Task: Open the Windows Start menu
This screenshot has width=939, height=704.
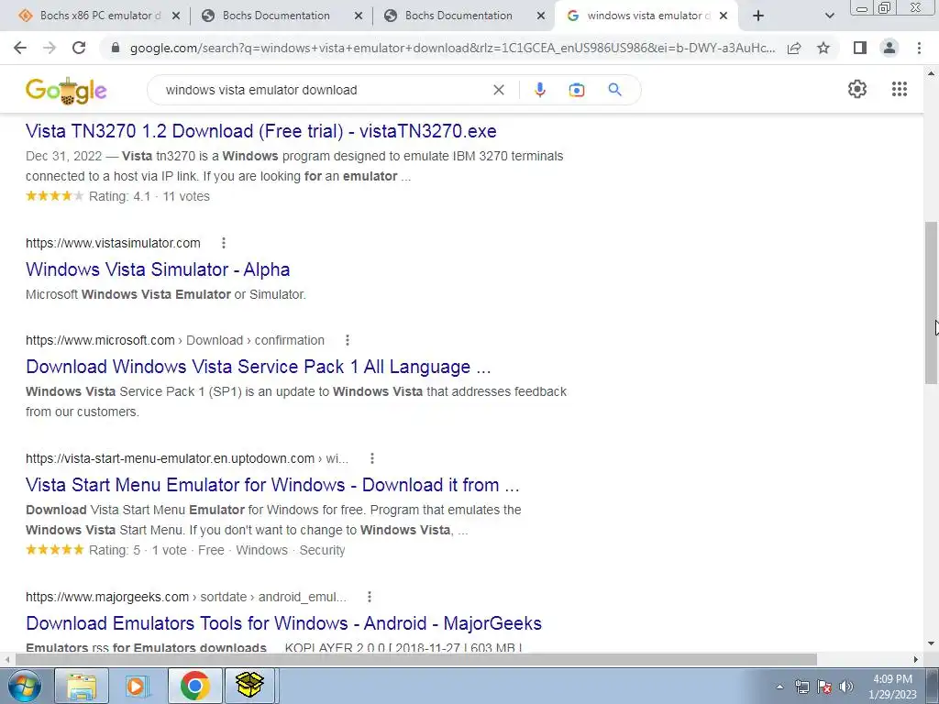Action: tap(25, 686)
